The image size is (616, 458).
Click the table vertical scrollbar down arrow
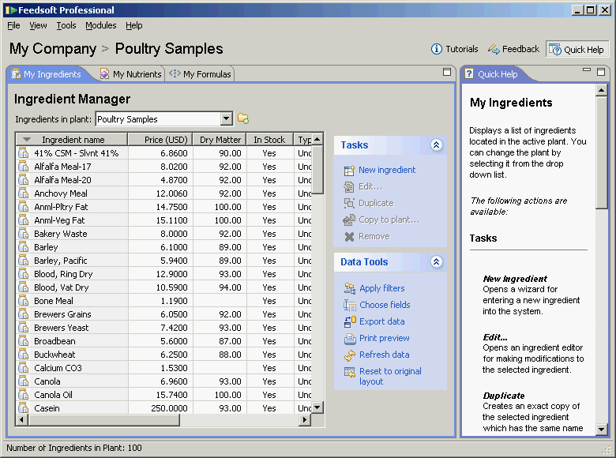tap(317, 407)
